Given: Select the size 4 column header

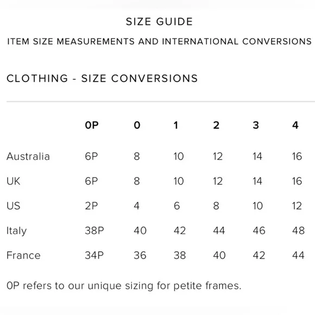Looking at the screenshot, I should click(295, 125).
